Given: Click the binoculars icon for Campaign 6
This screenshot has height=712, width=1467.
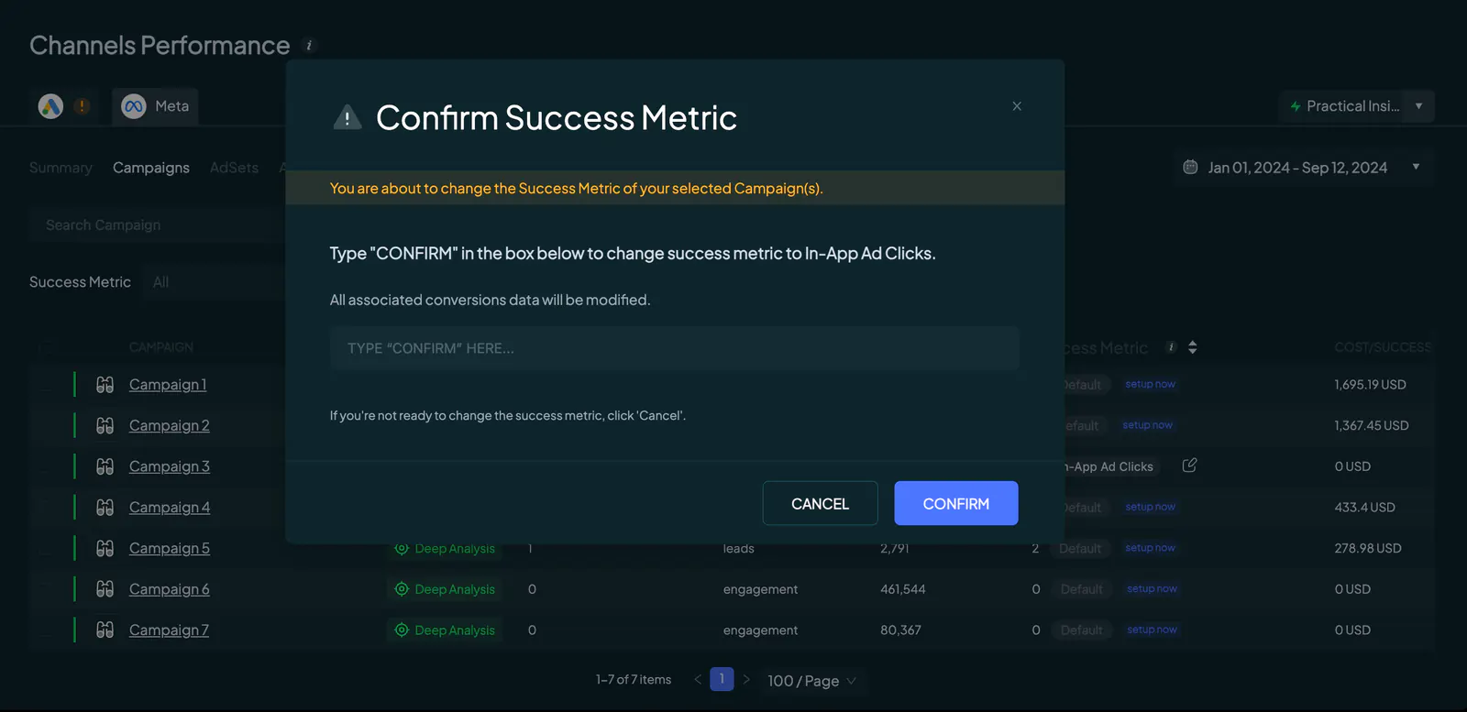Looking at the screenshot, I should [x=105, y=589].
